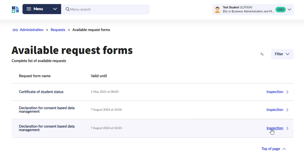The image size is (304, 157).
Task: Open the Menu dropdown chevron
Action: tap(55, 9)
